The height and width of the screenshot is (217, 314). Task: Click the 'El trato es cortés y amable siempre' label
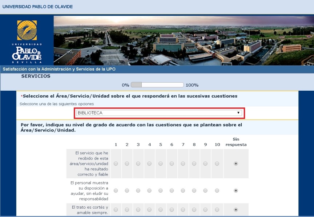(x=90, y=210)
